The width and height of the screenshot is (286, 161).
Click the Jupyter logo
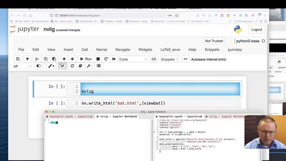tap(25, 29)
